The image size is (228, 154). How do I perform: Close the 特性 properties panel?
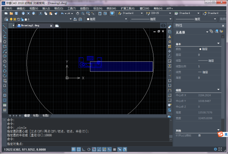pos(223,26)
